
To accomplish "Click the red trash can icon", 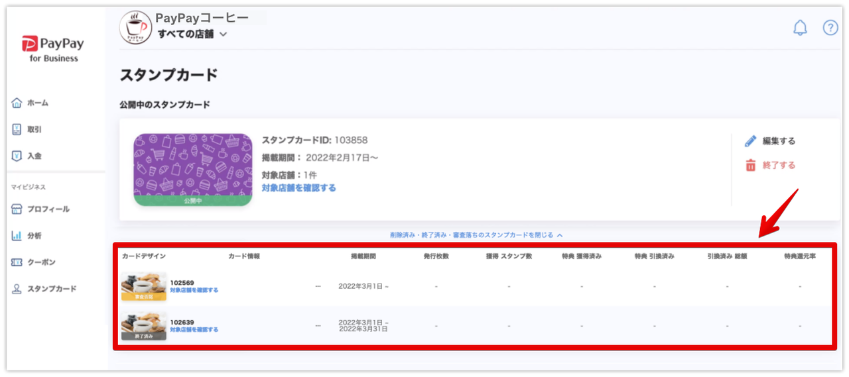I will click(x=751, y=166).
